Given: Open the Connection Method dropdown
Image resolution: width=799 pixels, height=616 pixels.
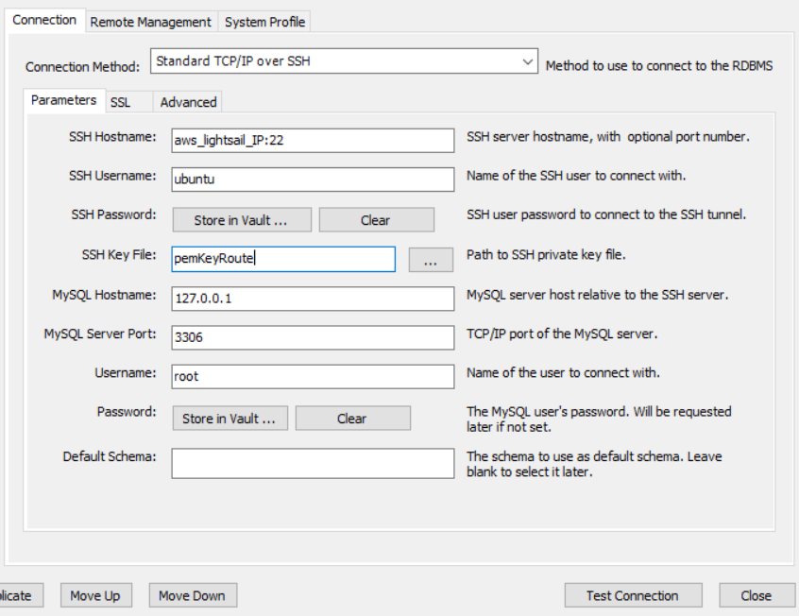Looking at the screenshot, I should click(x=344, y=61).
